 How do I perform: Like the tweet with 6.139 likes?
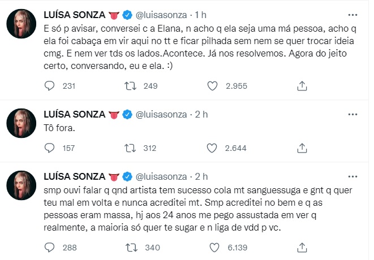click(212, 246)
